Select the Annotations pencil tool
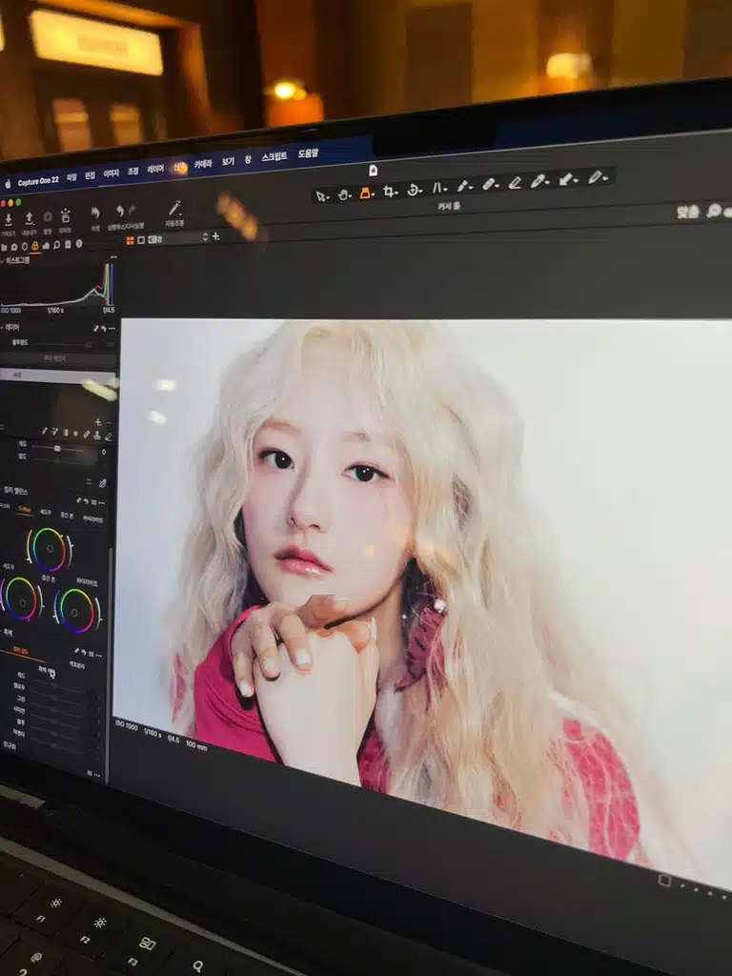This screenshot has width=732, height=976. point(597,176)
